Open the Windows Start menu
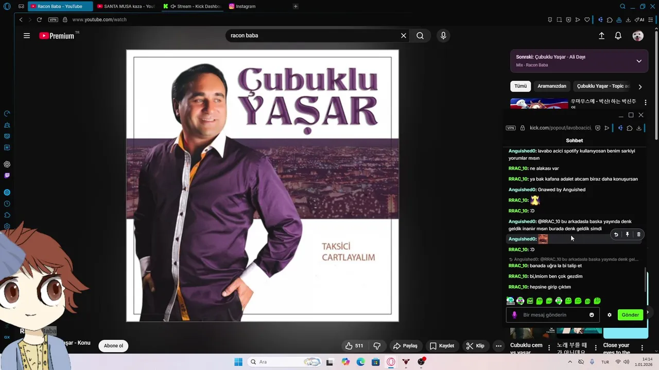The width and height of the screenshot is (659, 370). pos(238,362)
